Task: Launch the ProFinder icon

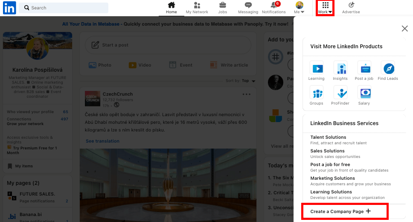Action: (x=340, y=93)
